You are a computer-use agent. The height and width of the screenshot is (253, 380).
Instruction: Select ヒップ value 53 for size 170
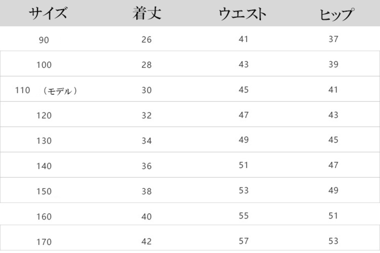click(x=333, y=241)
